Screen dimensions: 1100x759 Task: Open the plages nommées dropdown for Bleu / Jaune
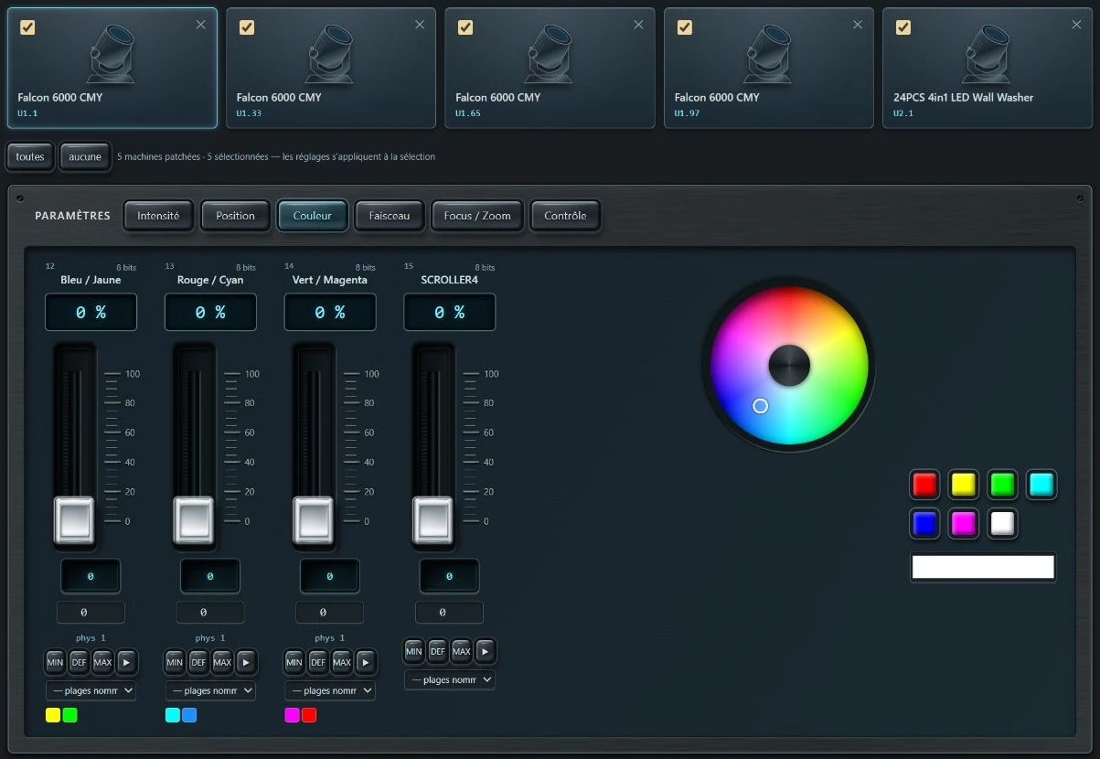tap(91, 690)
